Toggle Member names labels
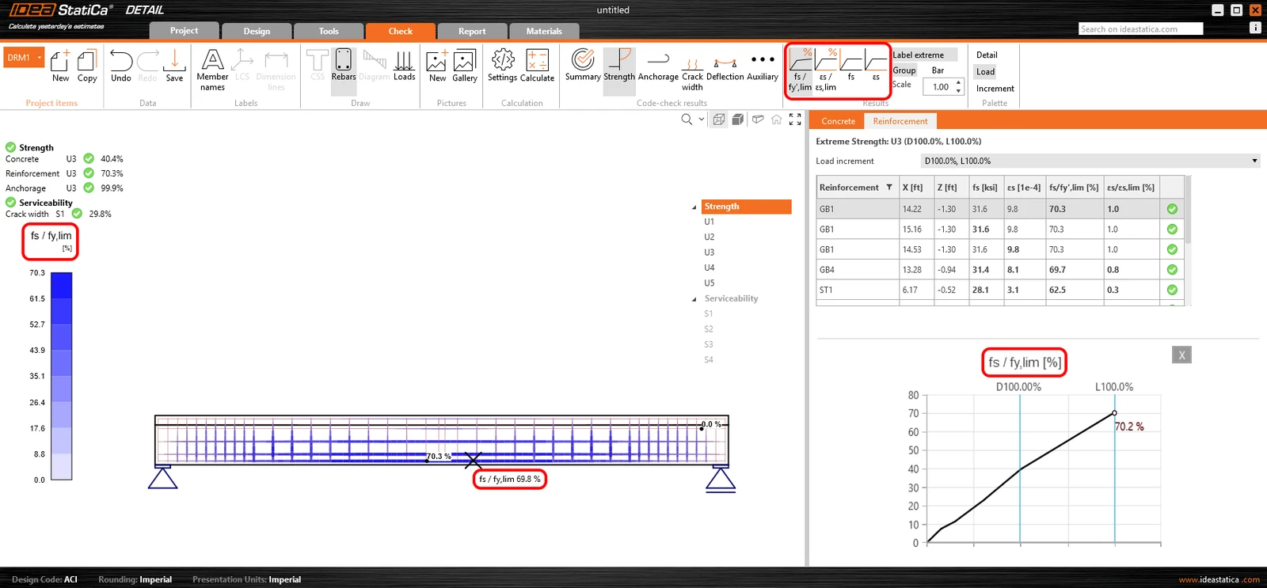This screenshot has height=588, width=1267. click(212, 70)
